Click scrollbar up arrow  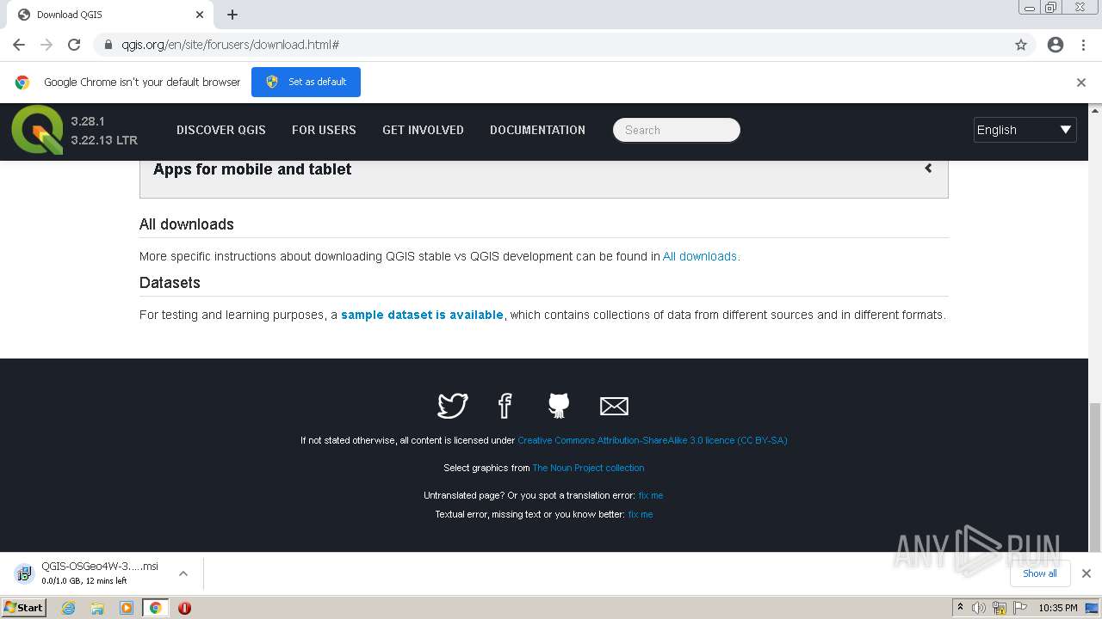tap(1095, 110)
